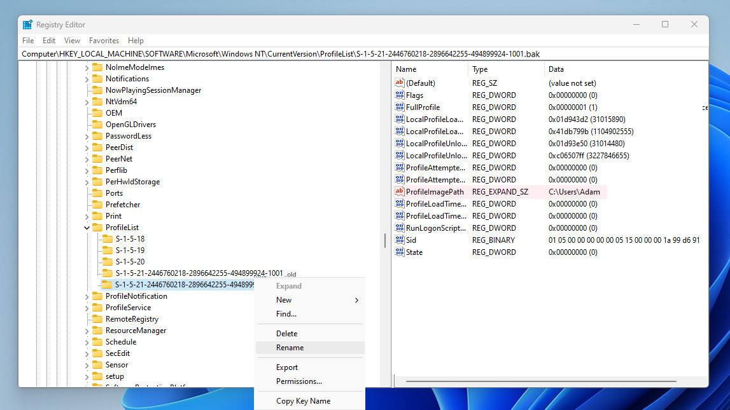Open the View menu

tap(72, 41)
